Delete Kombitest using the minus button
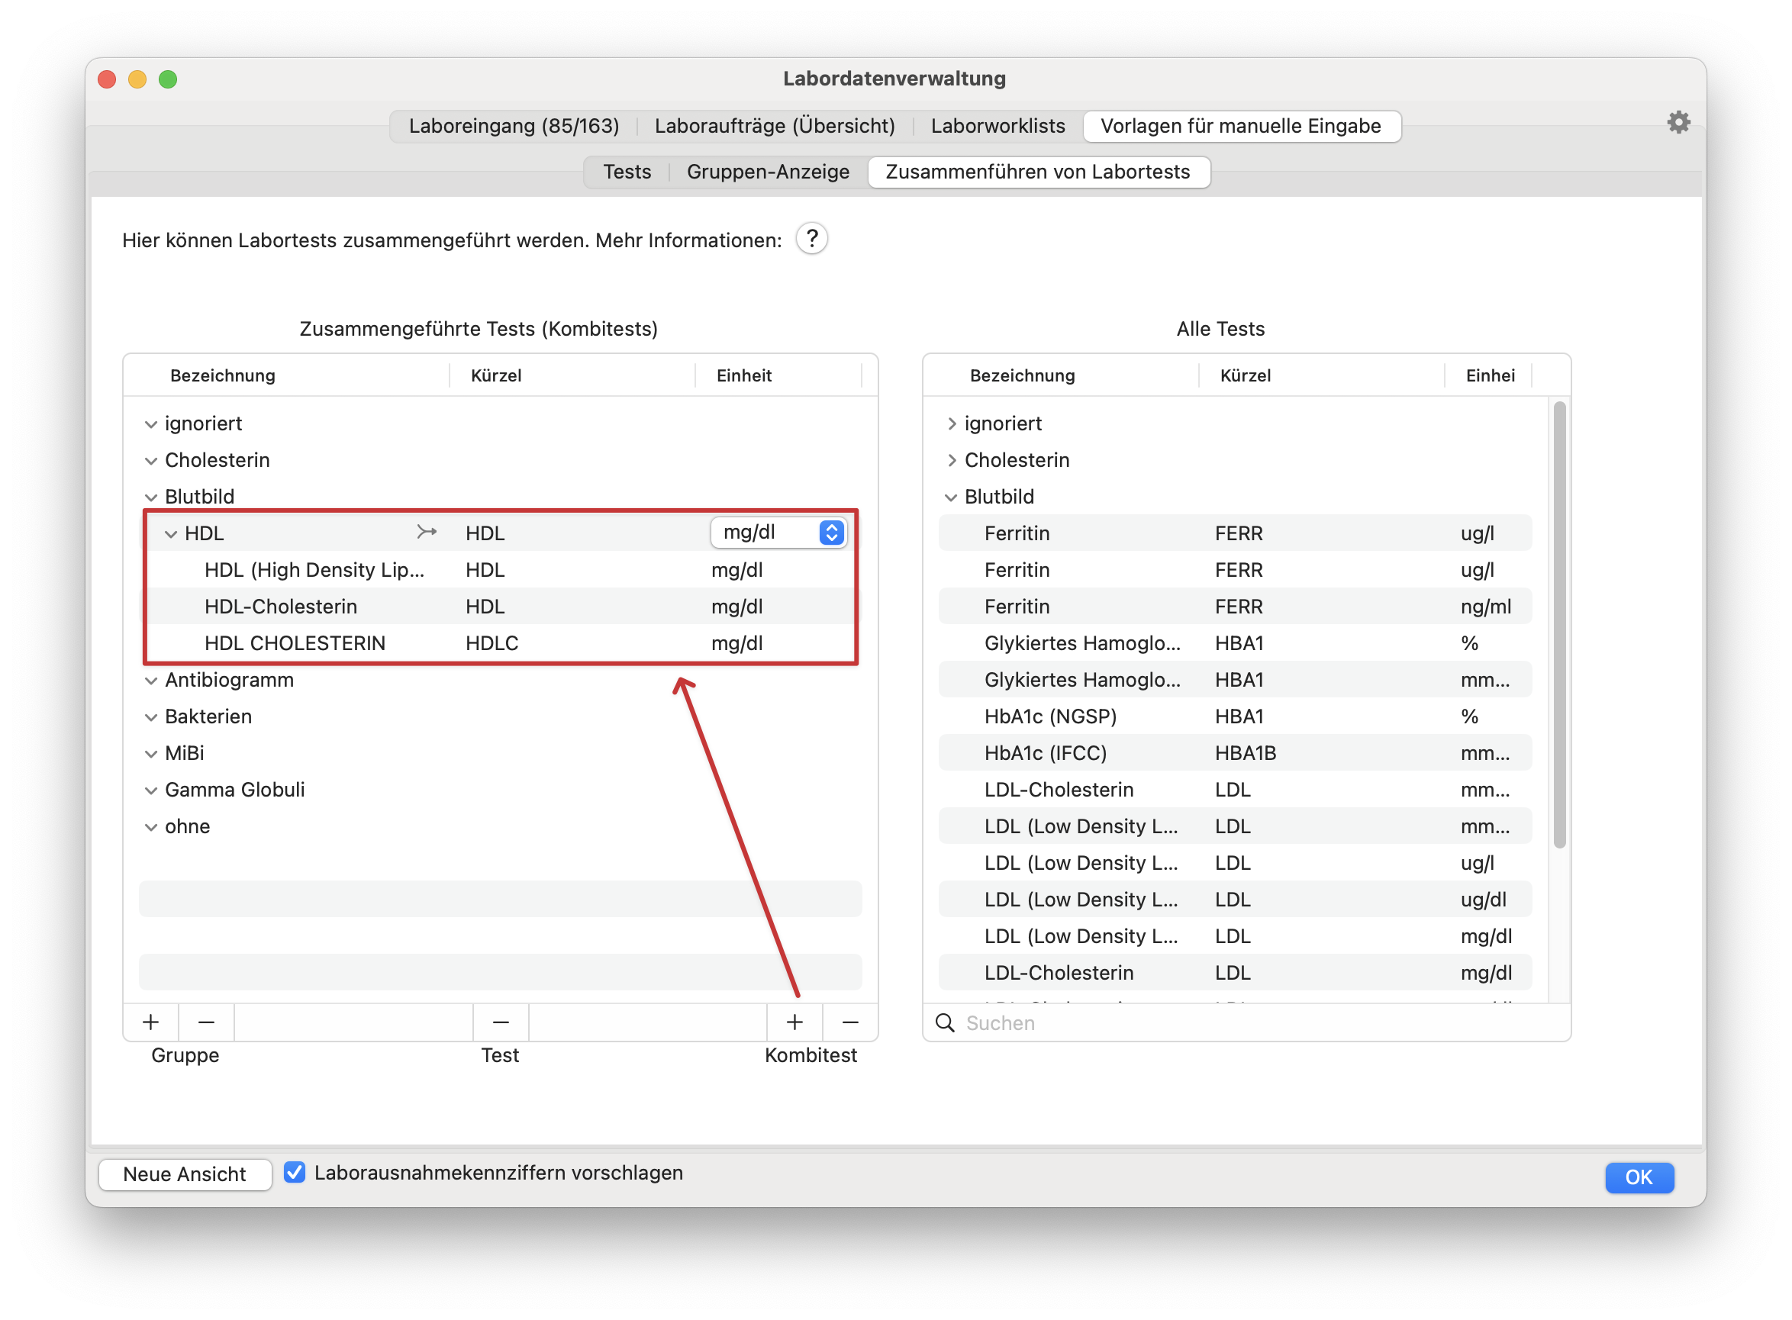 (x=850, y=1022)
